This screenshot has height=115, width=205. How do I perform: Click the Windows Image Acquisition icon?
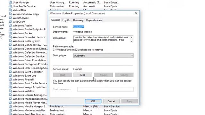click(10, 87)
